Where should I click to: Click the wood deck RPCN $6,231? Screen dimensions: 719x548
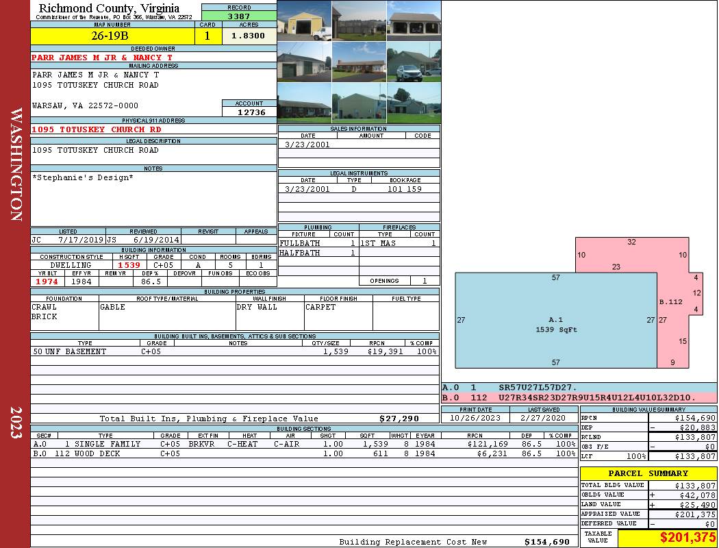494,453
